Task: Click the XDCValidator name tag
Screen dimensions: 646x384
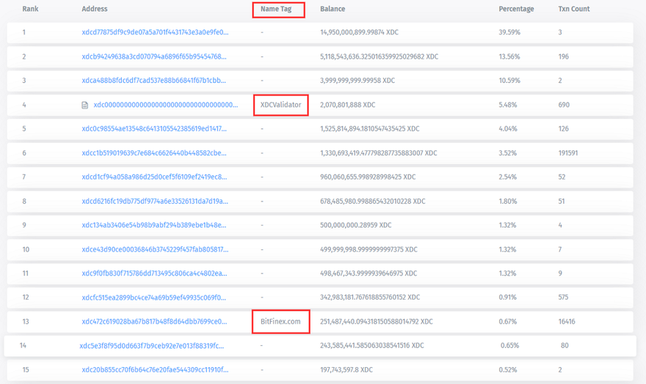Action: pyautogui.click(x=280, y=105)
